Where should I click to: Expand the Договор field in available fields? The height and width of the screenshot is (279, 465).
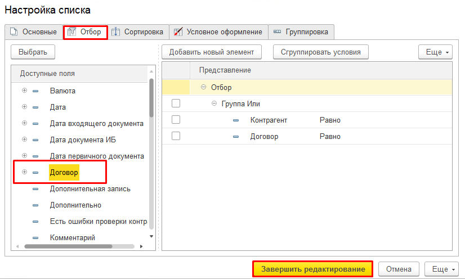[x=24, y=172]
